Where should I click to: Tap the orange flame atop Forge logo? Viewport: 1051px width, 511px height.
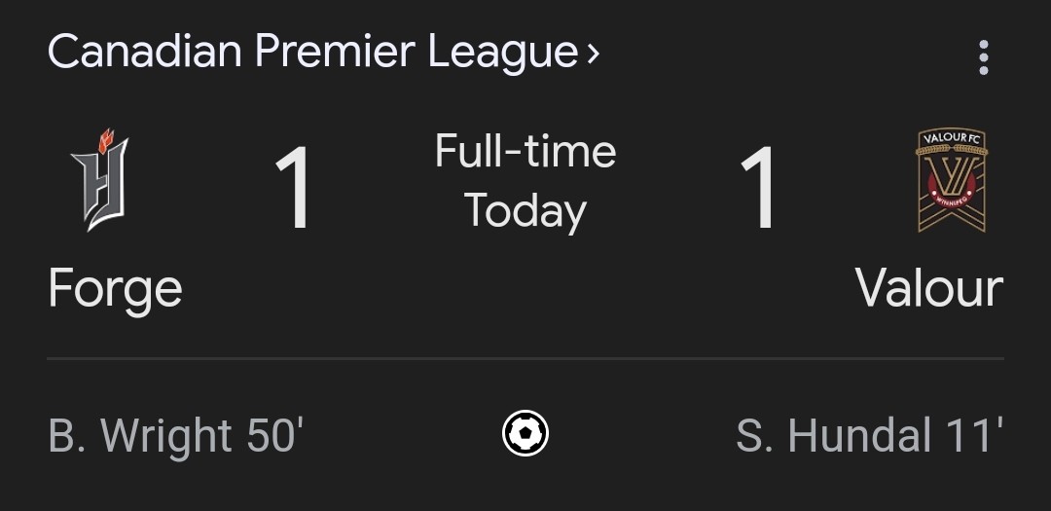tap(106, 140)
